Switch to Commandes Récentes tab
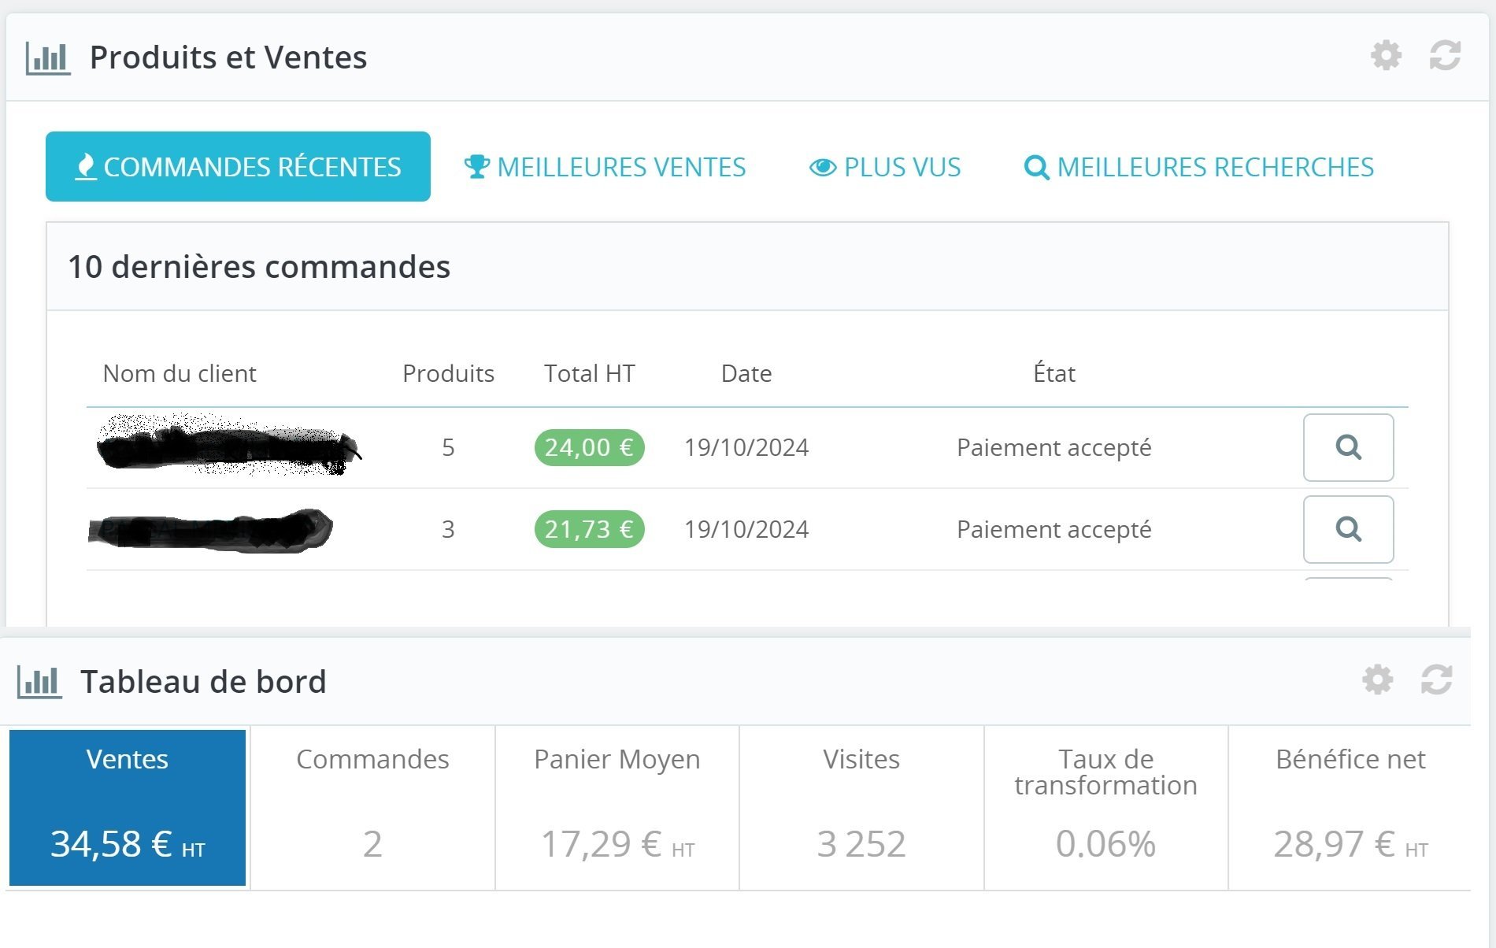 click(238, 166)
